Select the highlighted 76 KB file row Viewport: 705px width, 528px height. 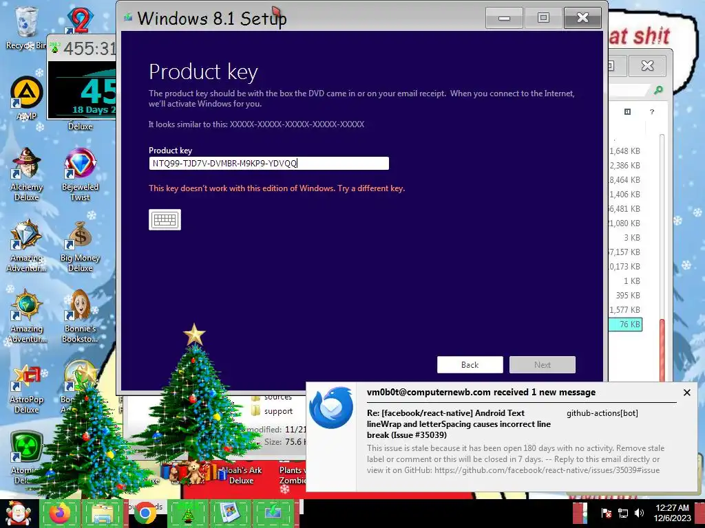(625, 324)
